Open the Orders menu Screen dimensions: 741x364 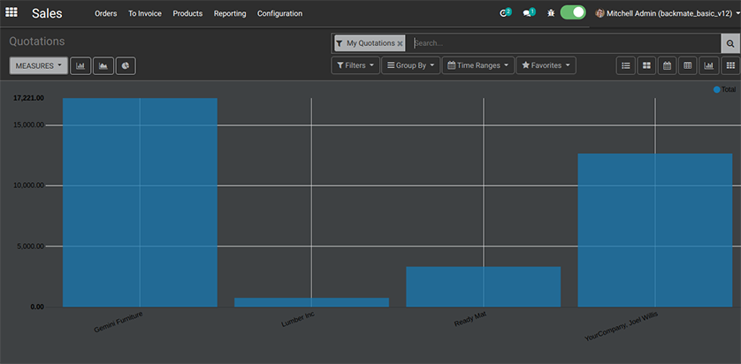pos(106,13)
